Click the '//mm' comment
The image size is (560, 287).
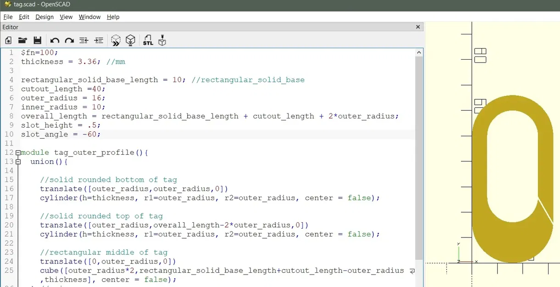(x=116, y=62)
